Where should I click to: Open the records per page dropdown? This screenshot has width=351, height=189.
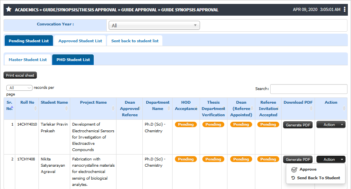[19, 88]
